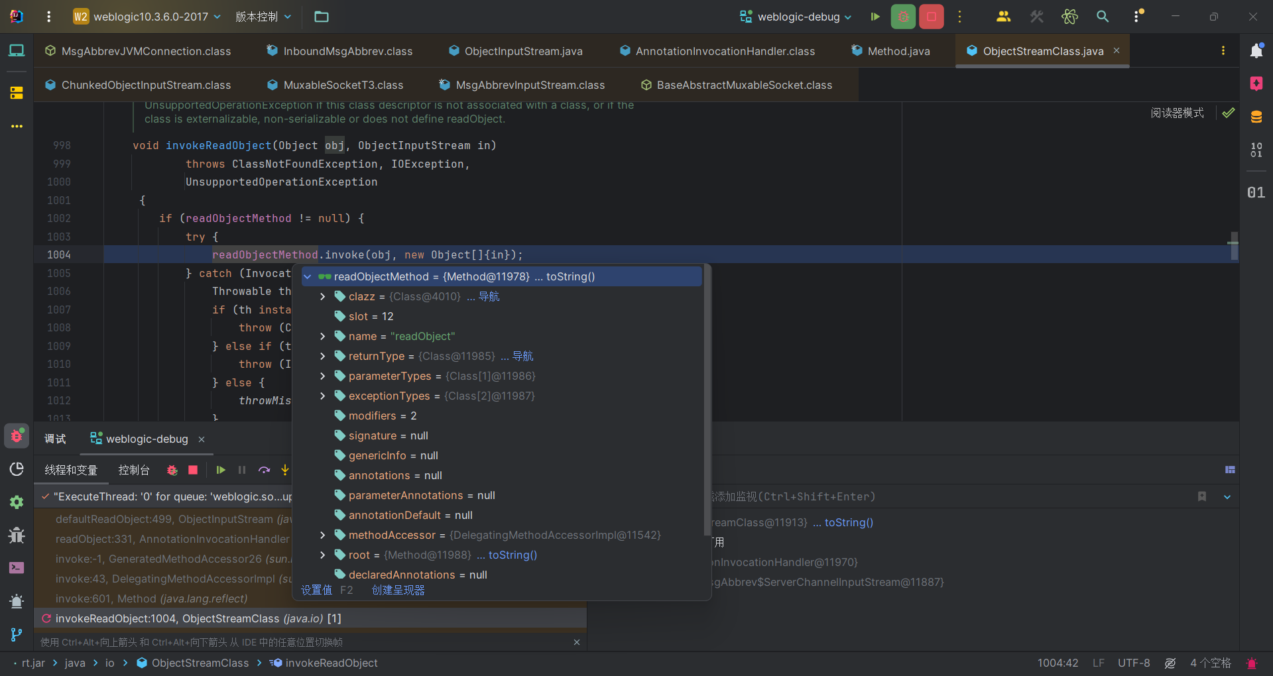Expand the parameterTypes field node
The height and width of the screenshot is (676, 1273).
point(323,376)
